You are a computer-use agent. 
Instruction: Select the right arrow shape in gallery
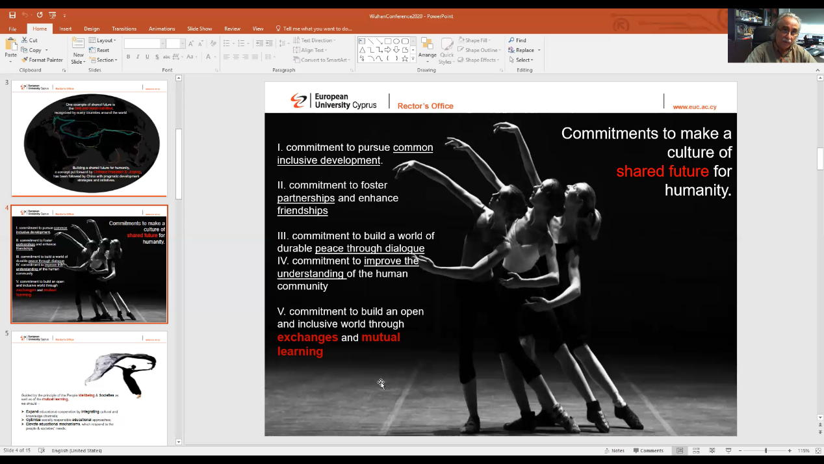pos(387,50)
